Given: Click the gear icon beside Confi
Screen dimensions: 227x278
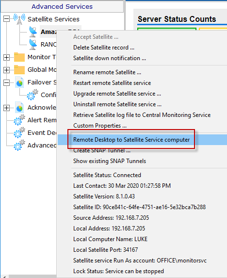Looking at the screenshot, I should [x=32, y=95].
